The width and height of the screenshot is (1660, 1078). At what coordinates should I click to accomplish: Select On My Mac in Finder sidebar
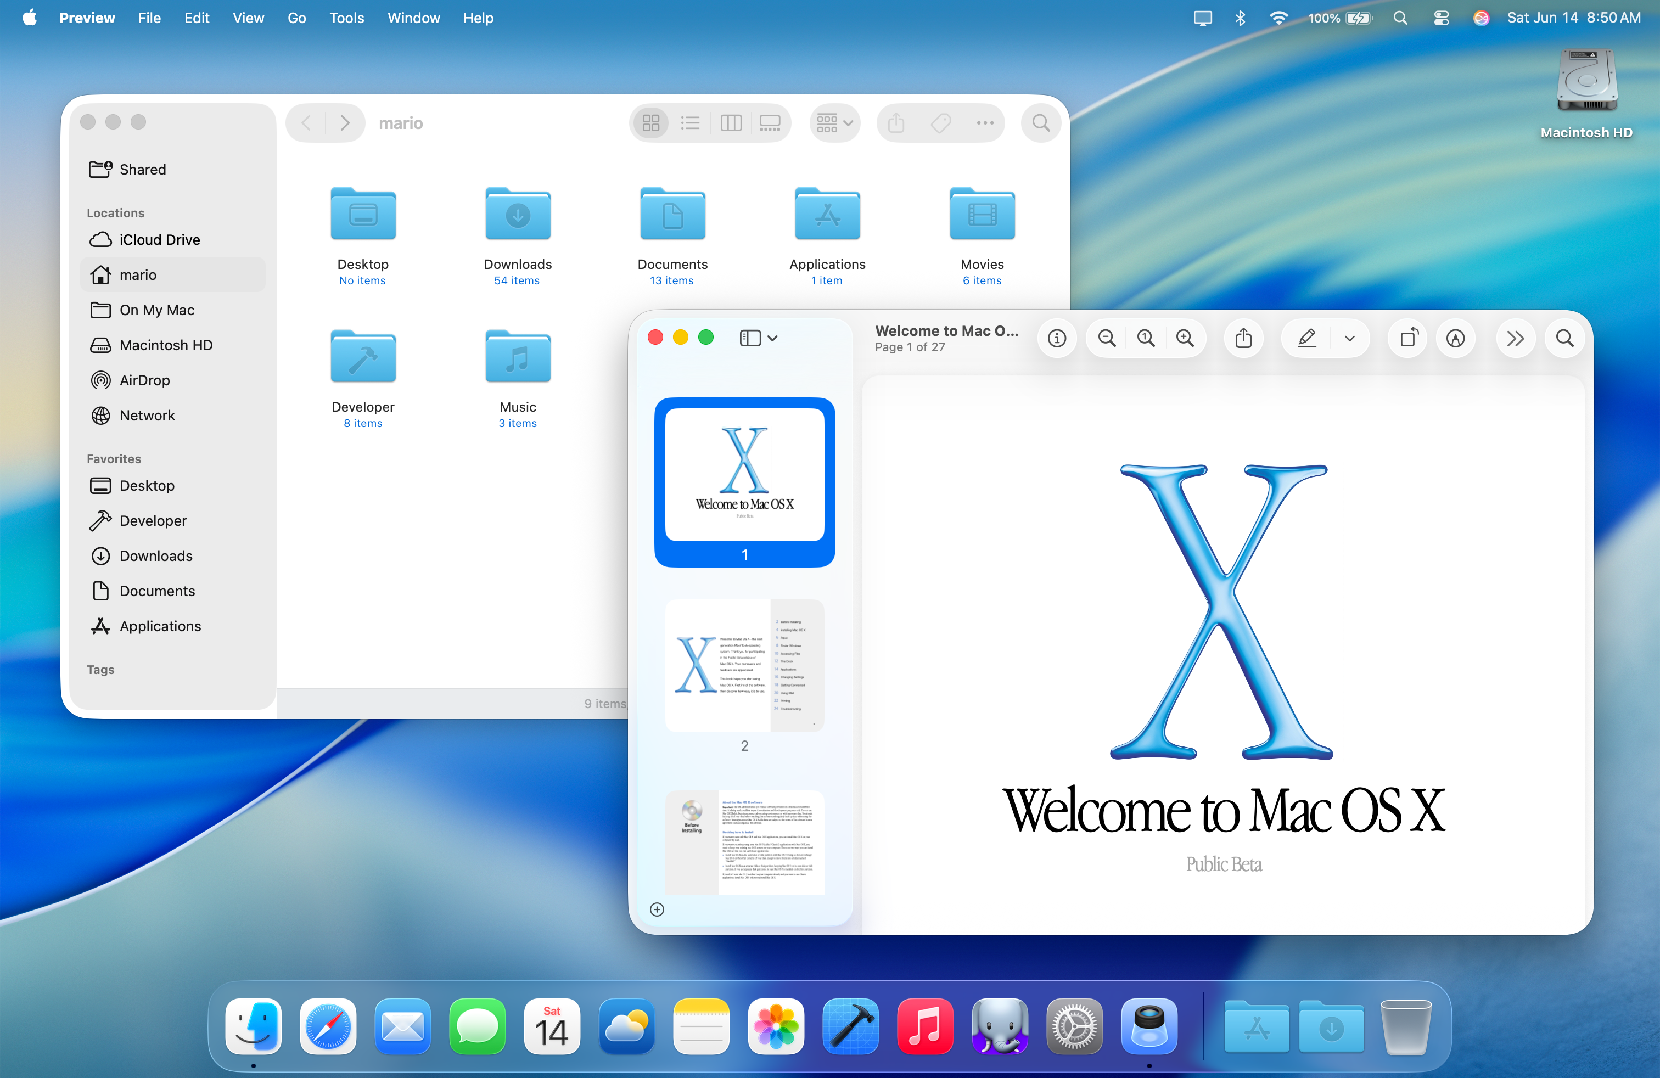172,310
